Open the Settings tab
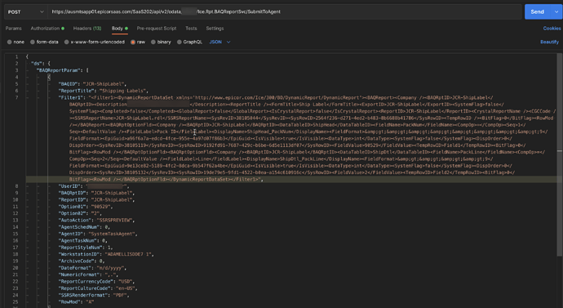This screenshot has height=308, width=563. [x=215, y=29]
